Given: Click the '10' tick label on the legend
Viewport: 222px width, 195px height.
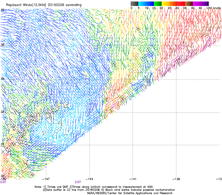Looking at the screenshot, I should [146, 8].
